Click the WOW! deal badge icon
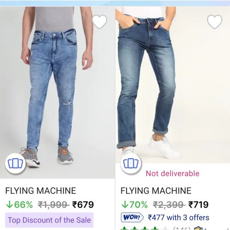Viewport: 230px width, 230px height. click(132, 218)
